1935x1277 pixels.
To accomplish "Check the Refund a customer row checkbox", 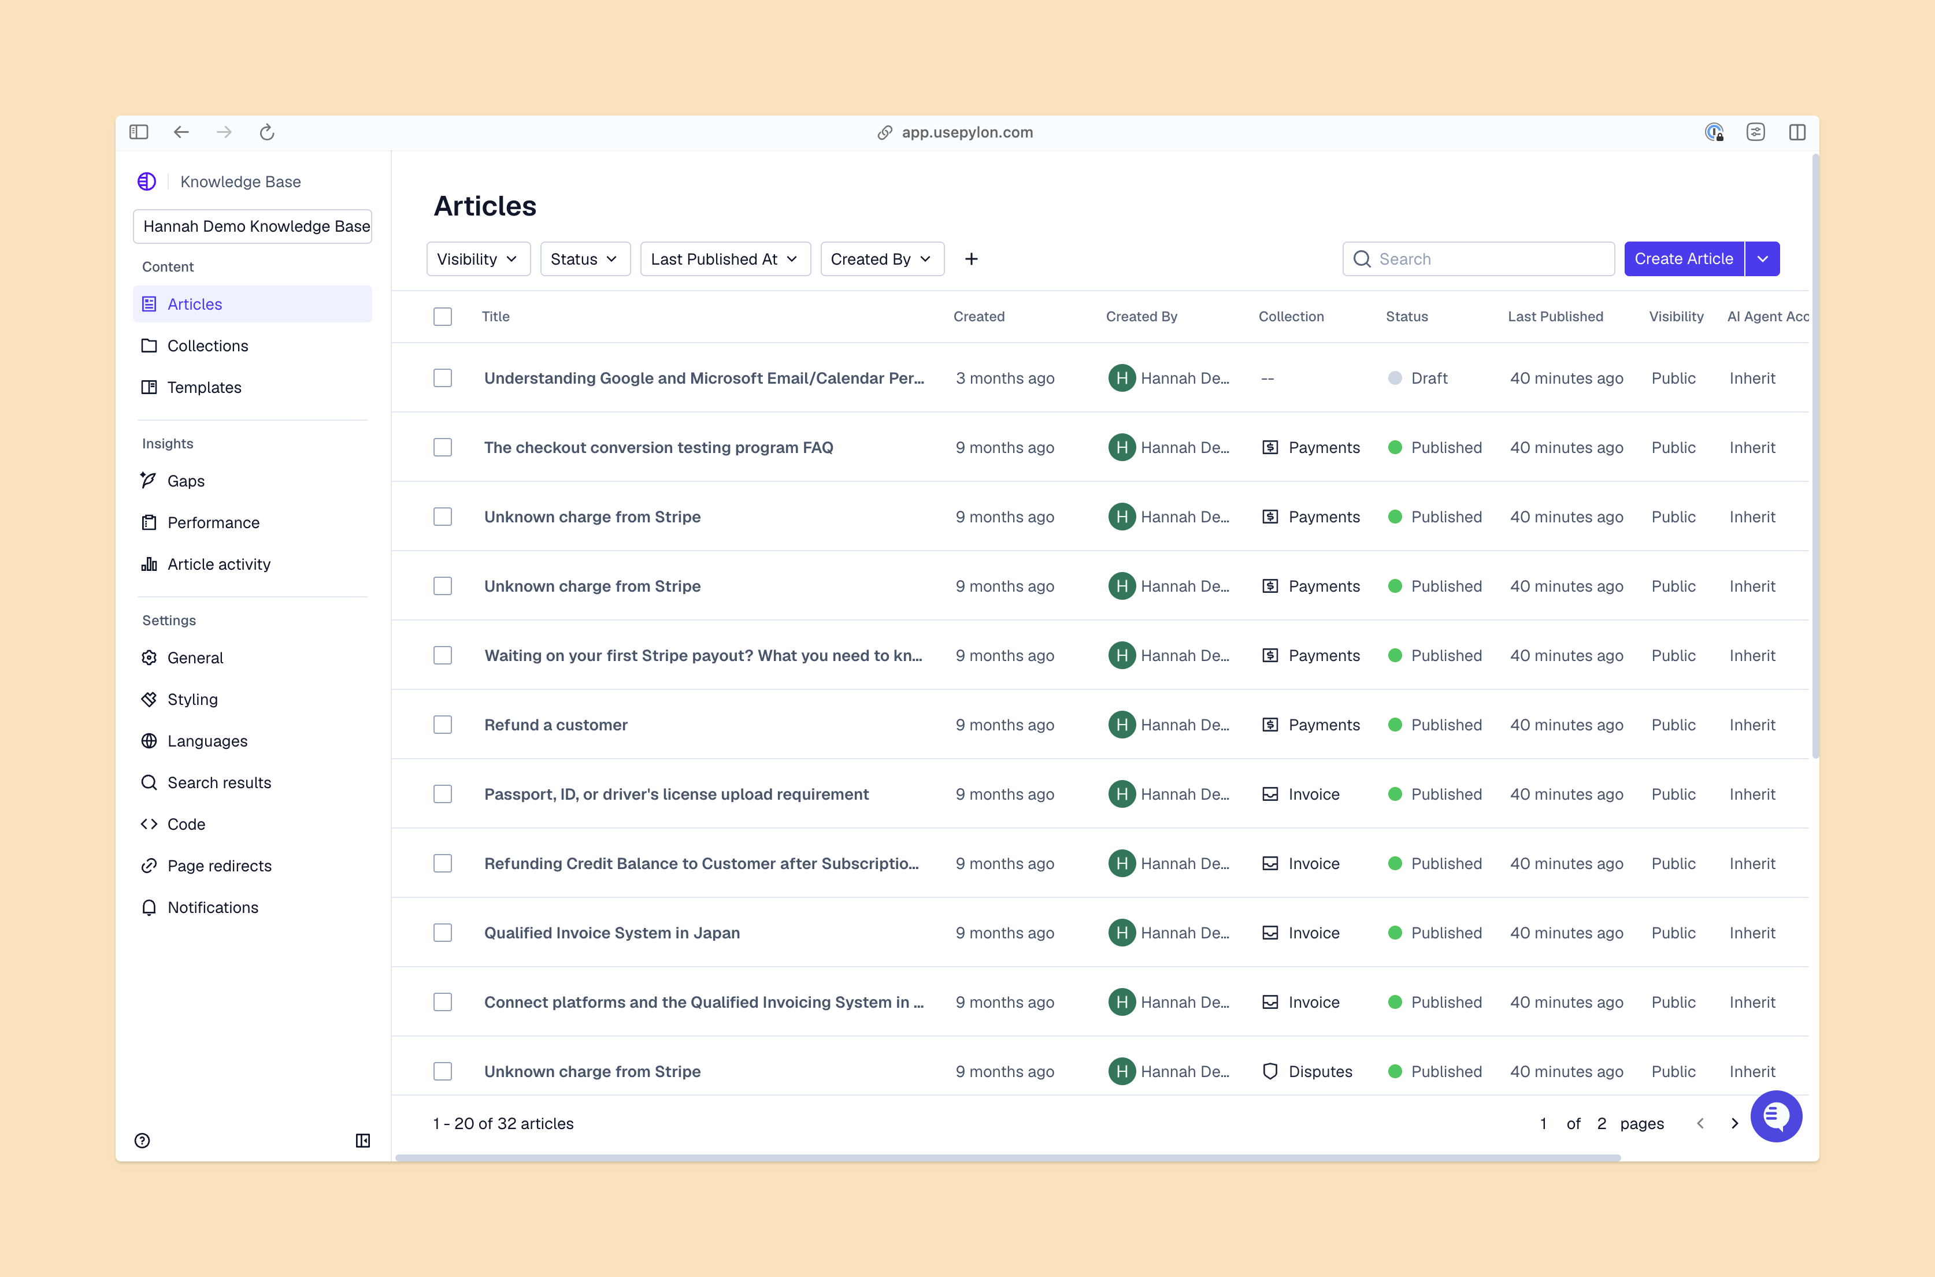I will [442, 725].
